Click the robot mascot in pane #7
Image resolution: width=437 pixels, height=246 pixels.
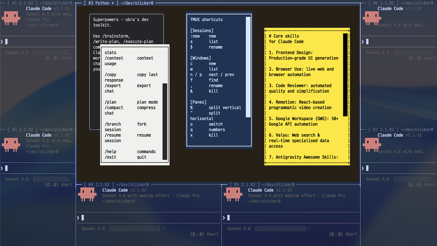[372, 144]
